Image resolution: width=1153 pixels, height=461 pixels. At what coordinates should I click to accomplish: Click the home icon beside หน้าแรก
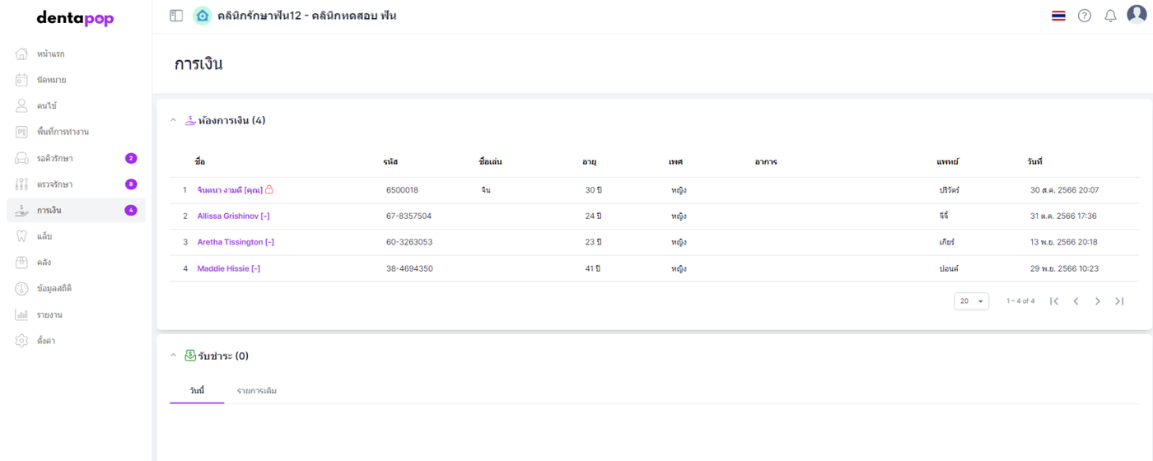click(22, 54)
